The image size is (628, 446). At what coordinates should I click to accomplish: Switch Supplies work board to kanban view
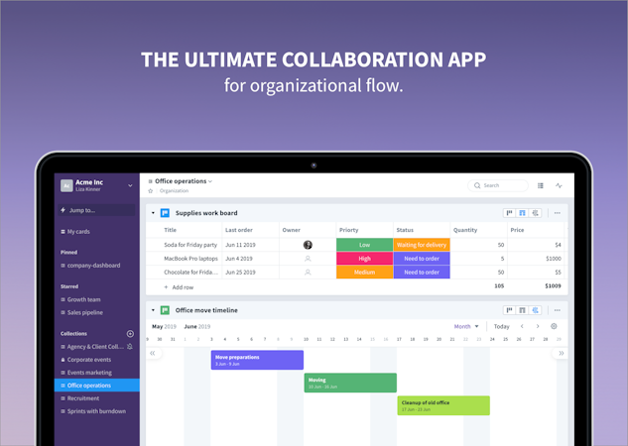tap(510, 213)
